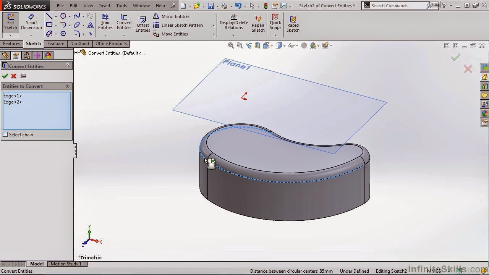The width and height of the screenshot is (489, 275).
Task: Select the Corner Rectangle tool
Action: click(49, 25)
